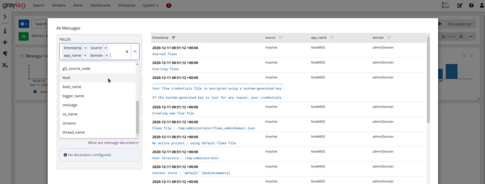485x184 pixels.
Task: Click the field list scrollbar
Action: [137, 117]
